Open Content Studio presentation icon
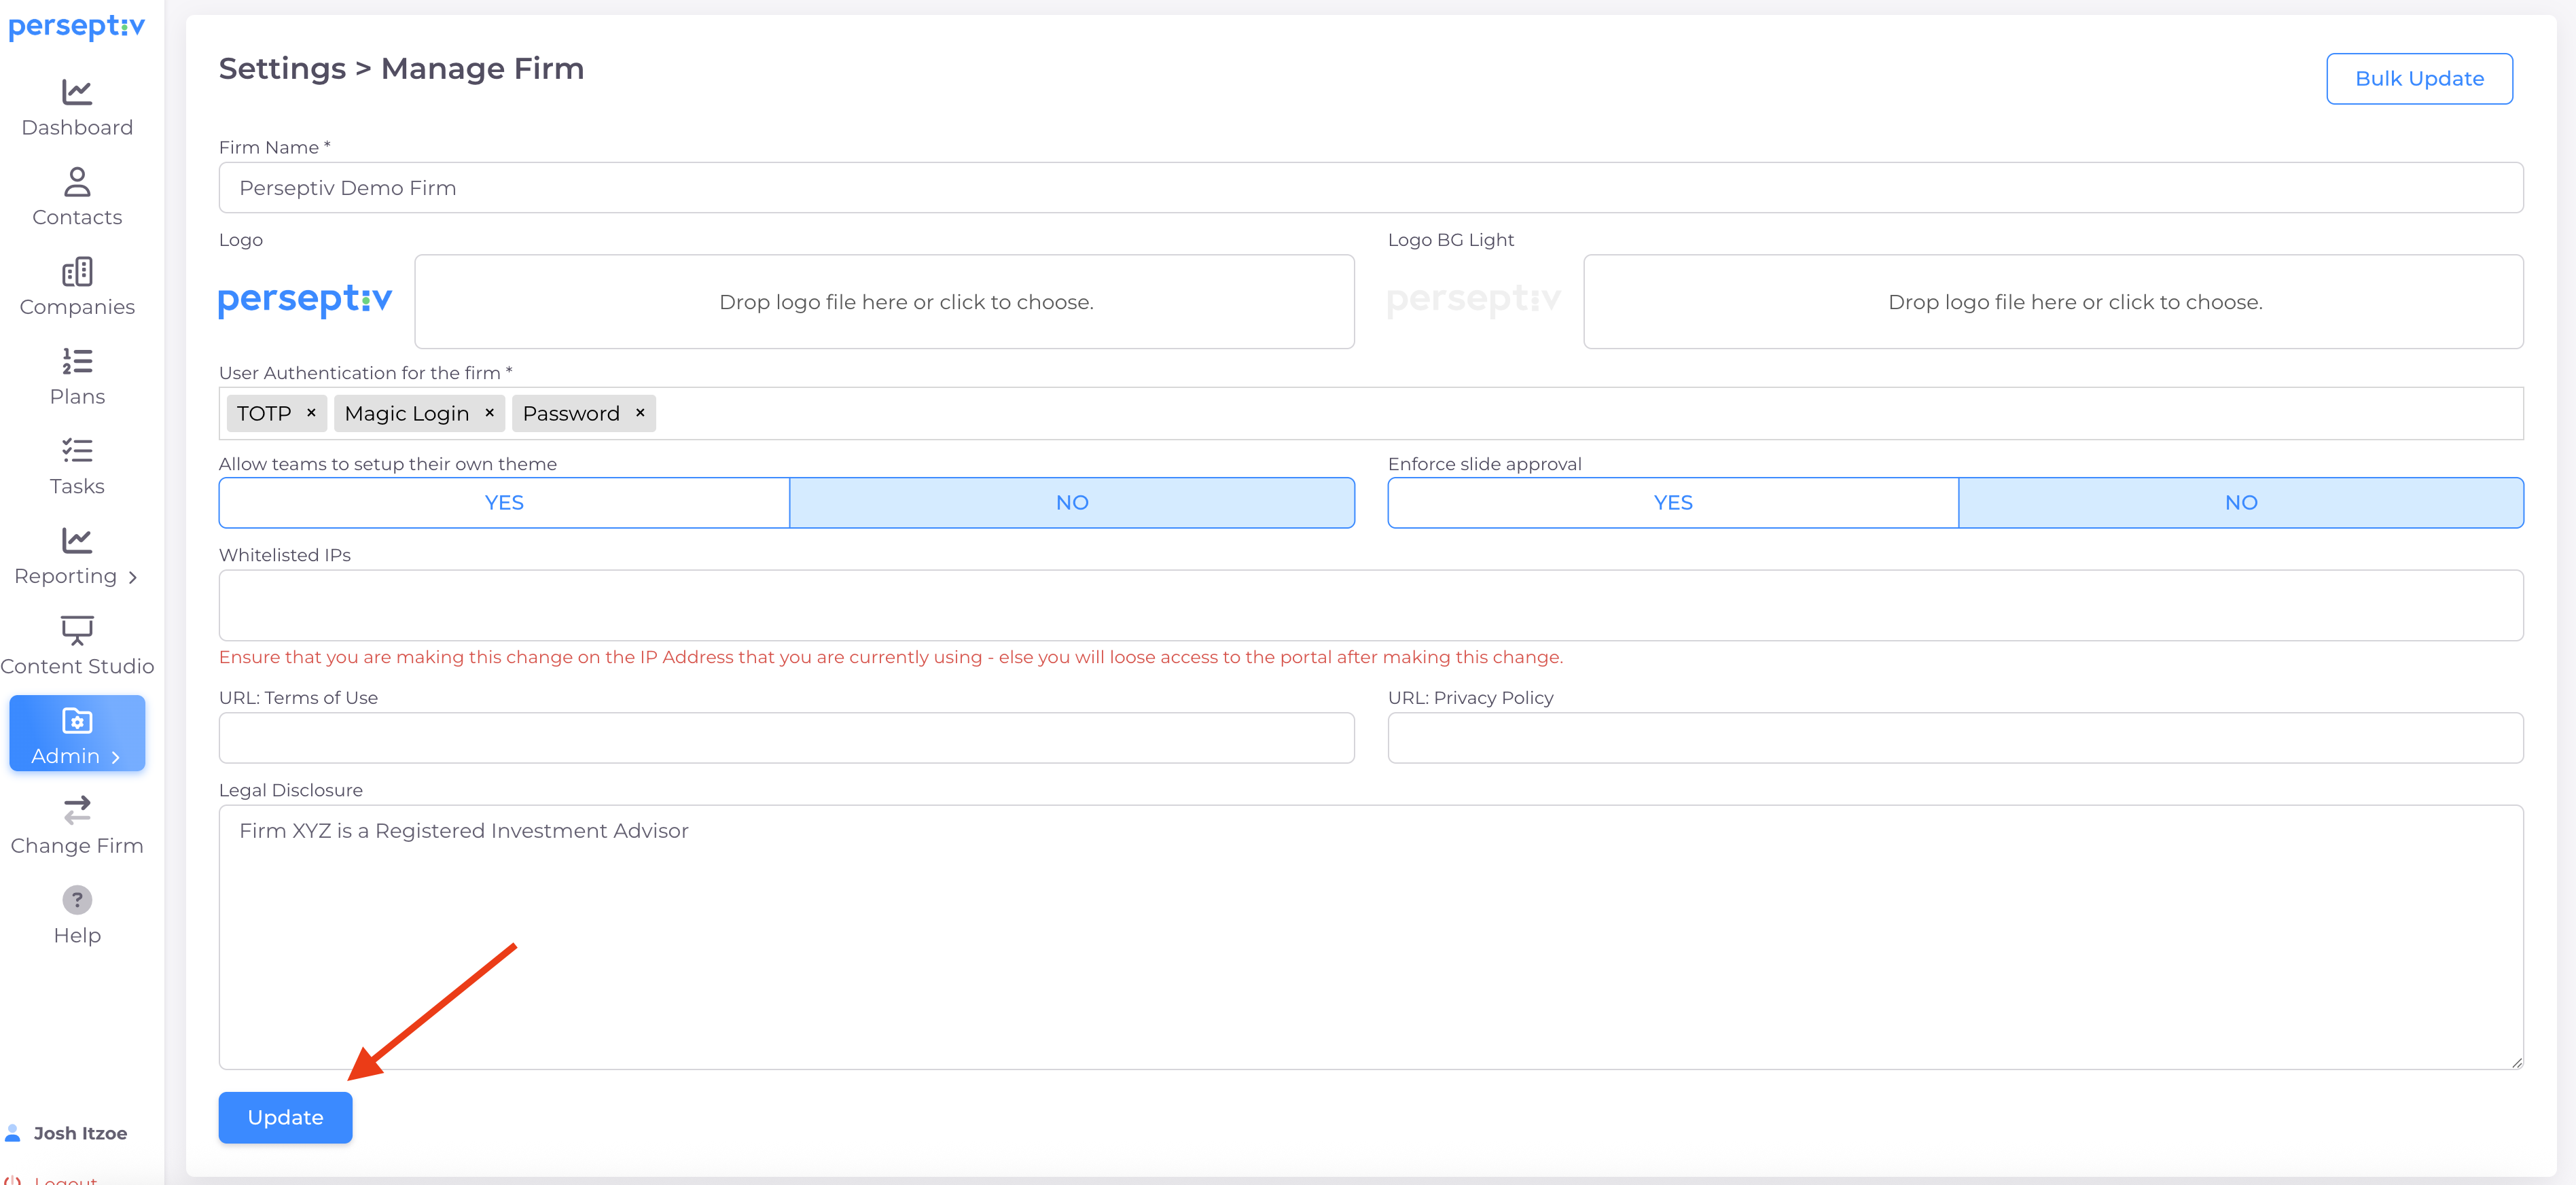Screen dimensions: 2576x1185 (77, 630)
